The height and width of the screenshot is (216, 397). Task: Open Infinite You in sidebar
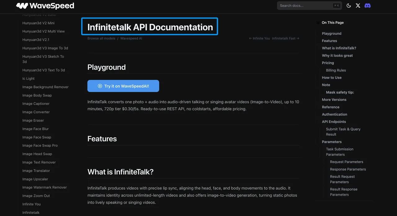31,204
